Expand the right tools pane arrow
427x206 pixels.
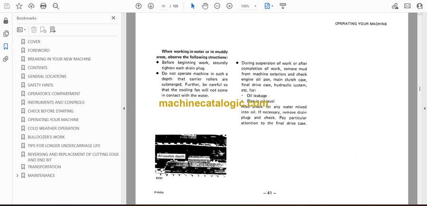424,108
